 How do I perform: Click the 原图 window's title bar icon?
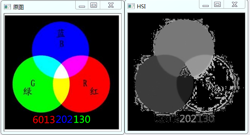click(x=7, y=7)
